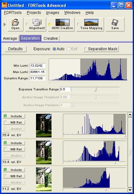Open the Projects menu

pyautogui.click(x=34, y=13)
